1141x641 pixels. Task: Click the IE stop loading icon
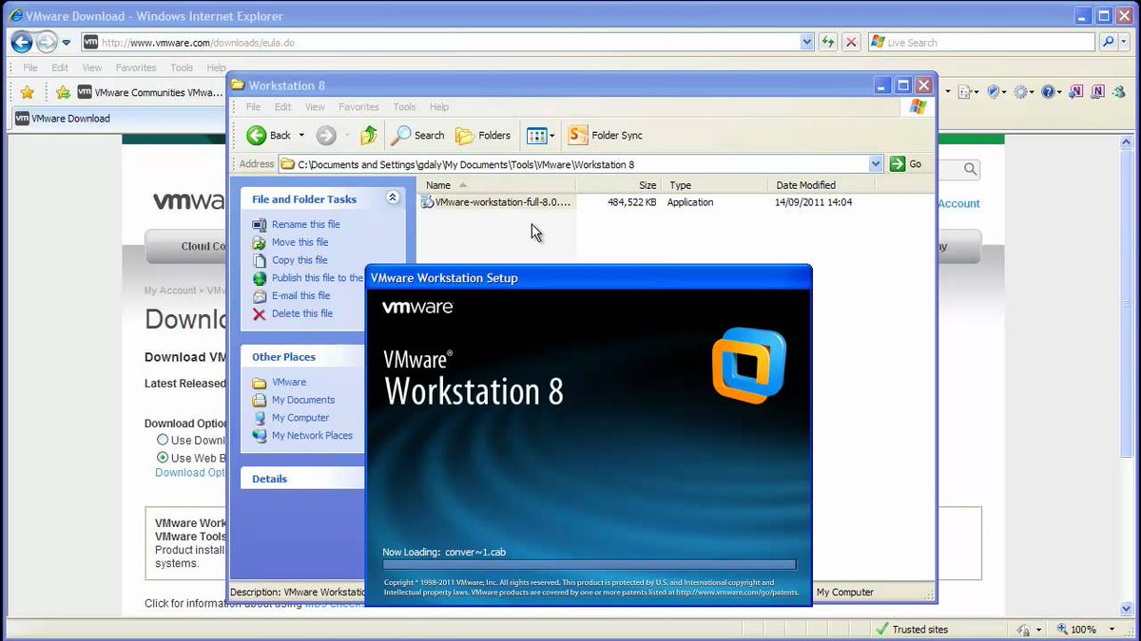point(851,42)
